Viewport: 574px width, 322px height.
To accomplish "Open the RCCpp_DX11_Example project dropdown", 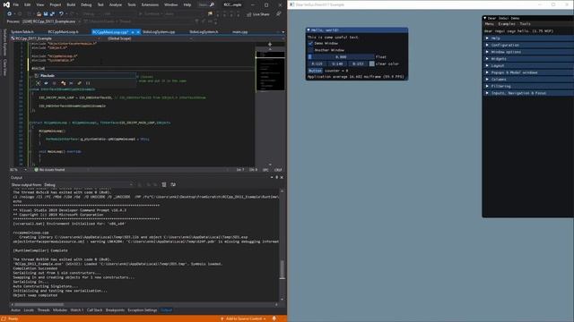I will click(x=56, y=38).
